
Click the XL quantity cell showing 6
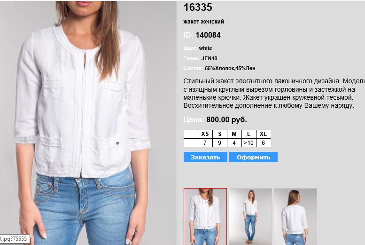pyautogui.click(x=263, y=143)
